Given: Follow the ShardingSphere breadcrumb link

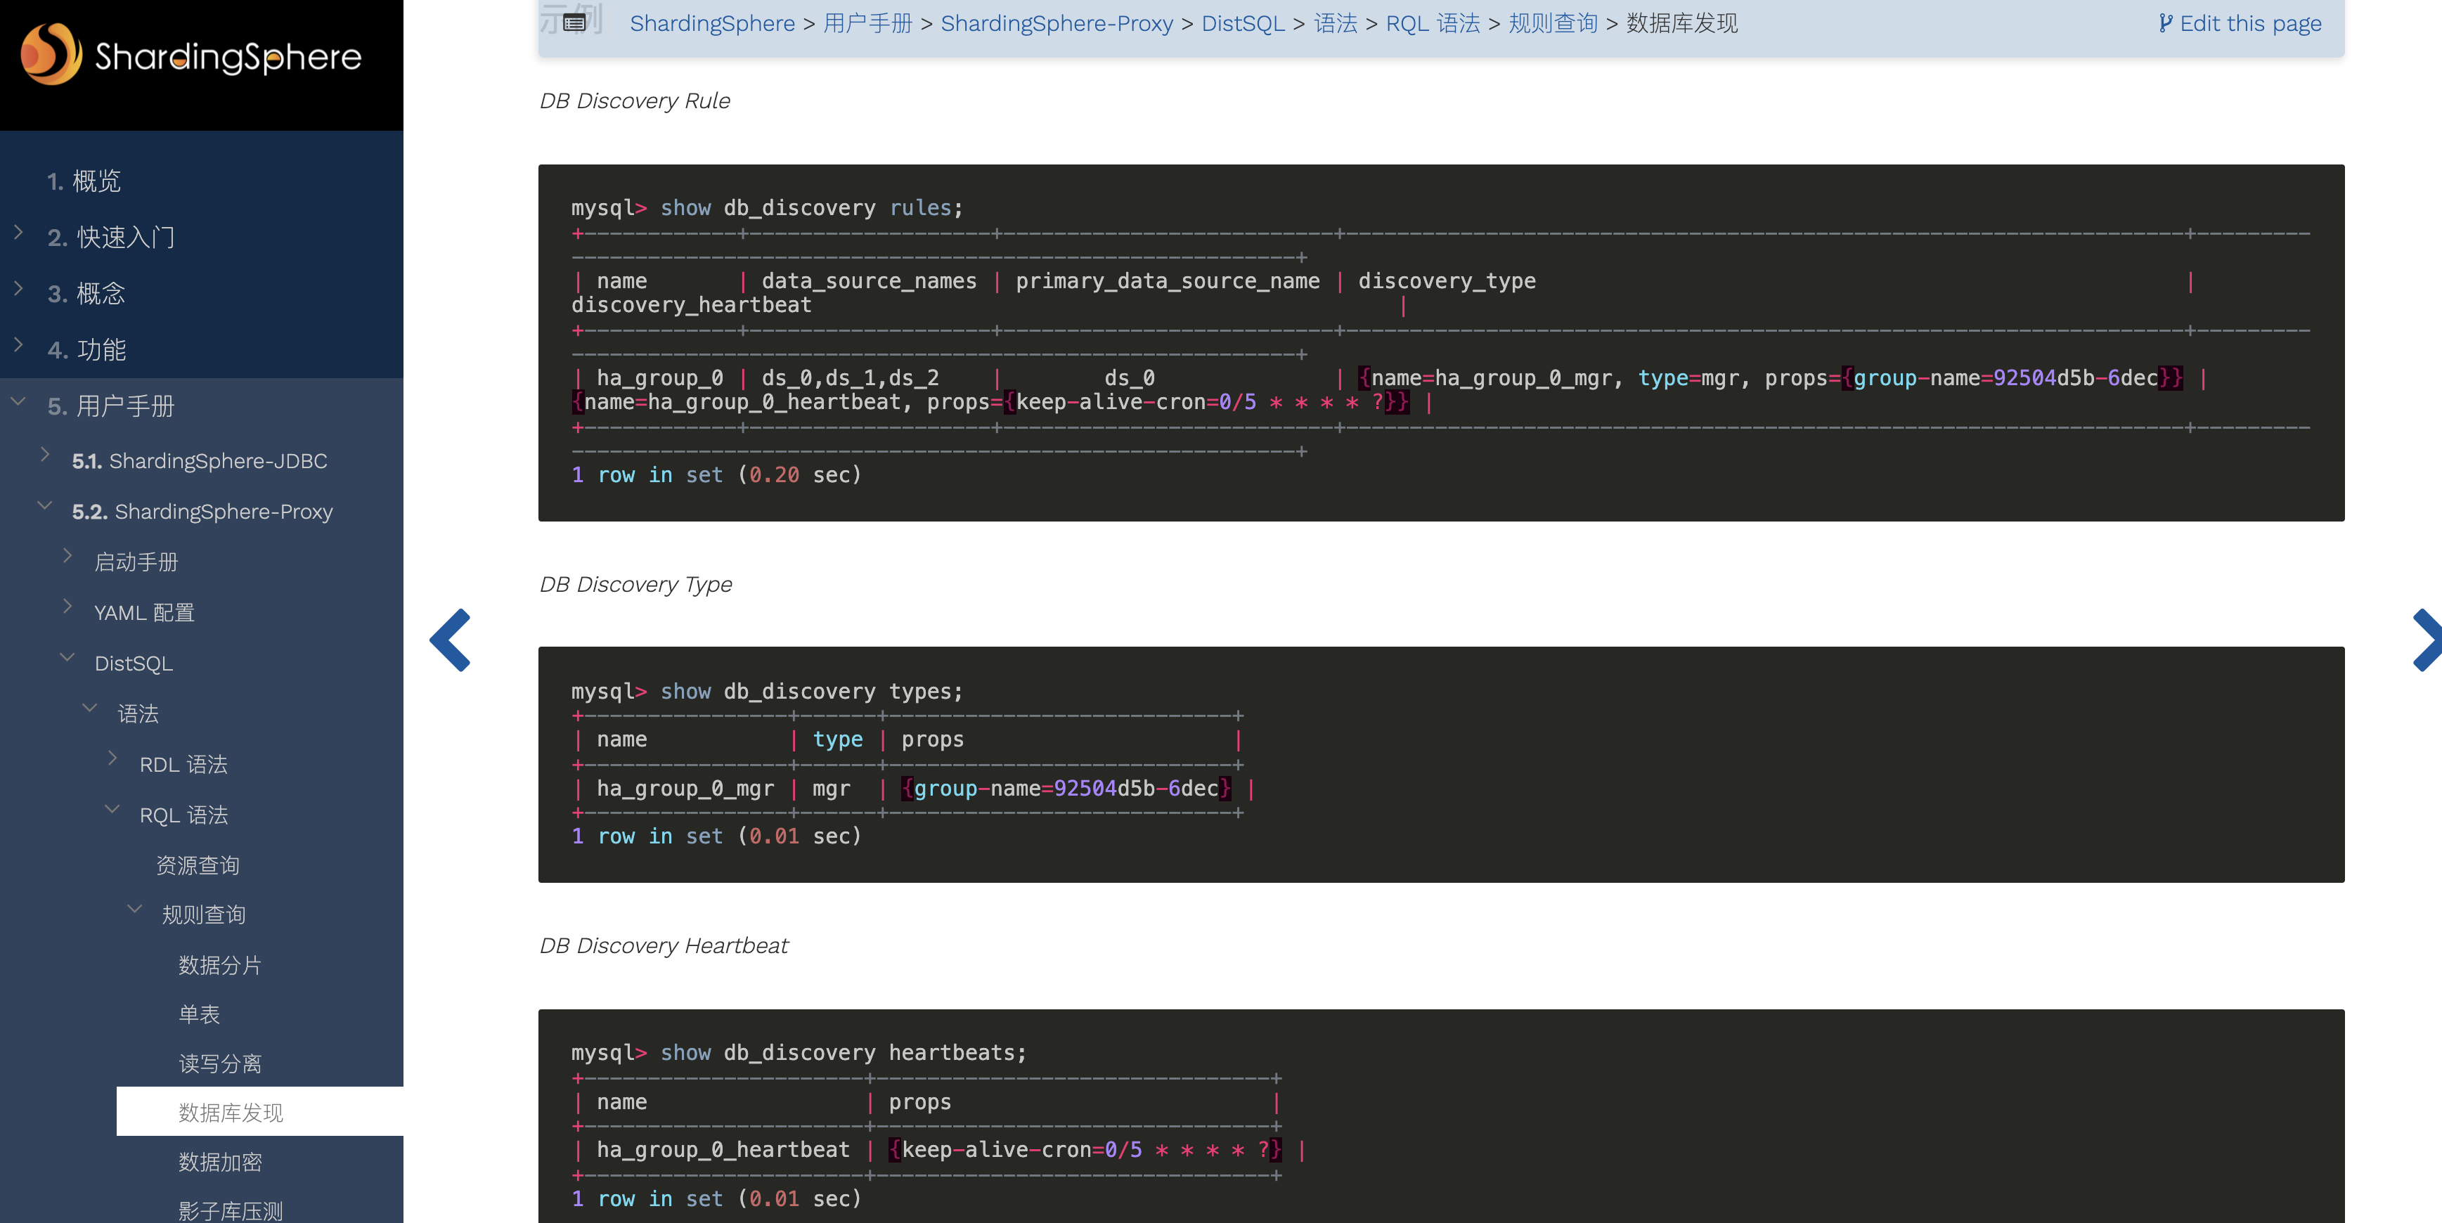Looking at the screenshot, I should coord(713,24).
